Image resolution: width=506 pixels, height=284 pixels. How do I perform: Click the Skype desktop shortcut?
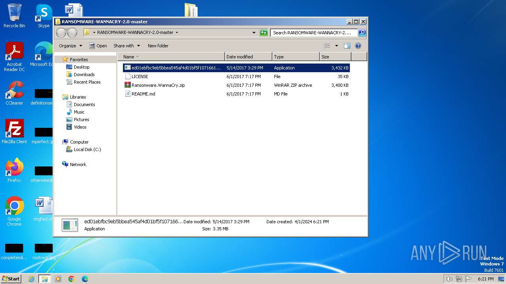point(43,16)
